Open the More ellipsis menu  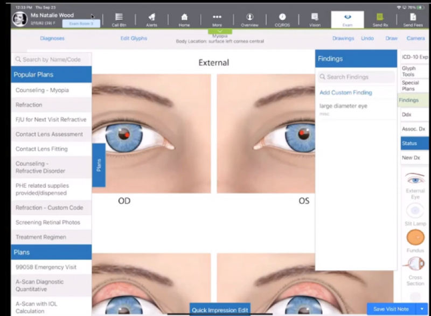tap(217, 19)
